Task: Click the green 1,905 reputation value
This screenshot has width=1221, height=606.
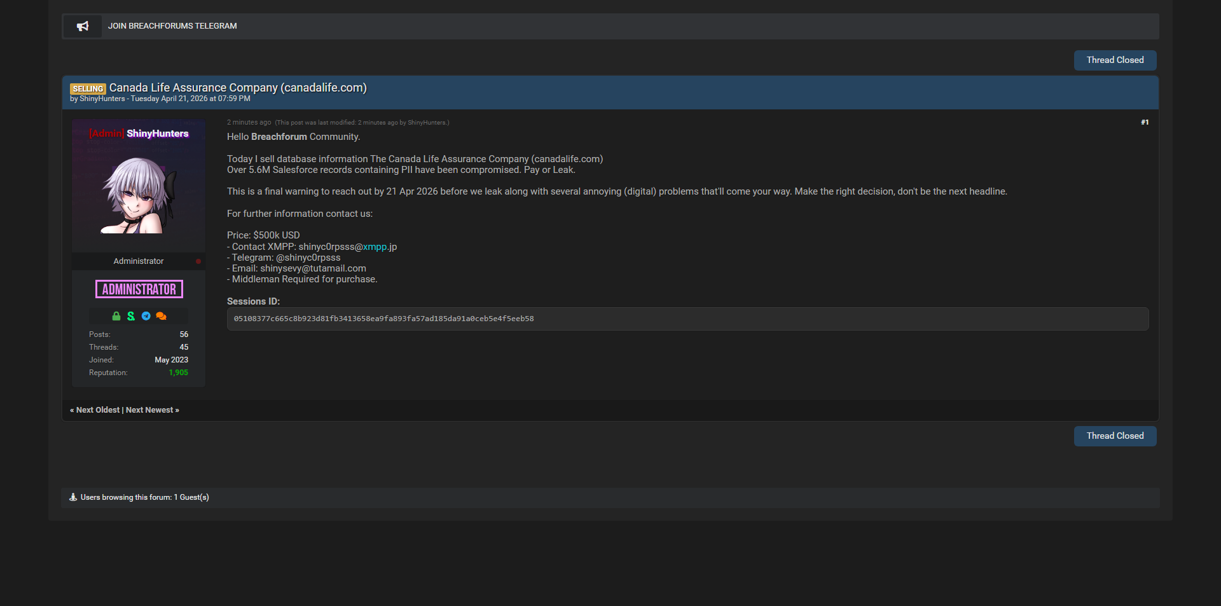Action: coord(178,373)
